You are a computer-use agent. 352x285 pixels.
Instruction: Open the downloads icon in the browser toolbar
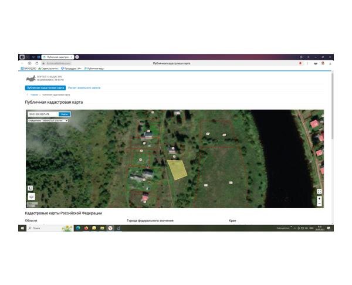(x=330, y=63)
